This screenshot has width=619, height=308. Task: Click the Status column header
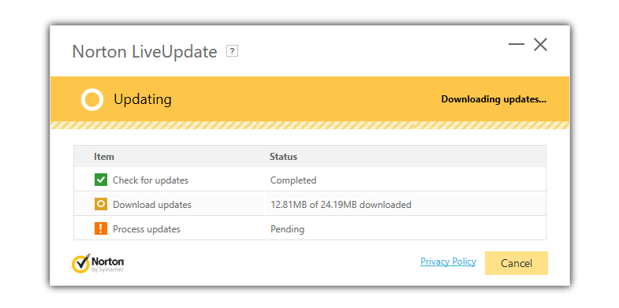click(283, 157)
